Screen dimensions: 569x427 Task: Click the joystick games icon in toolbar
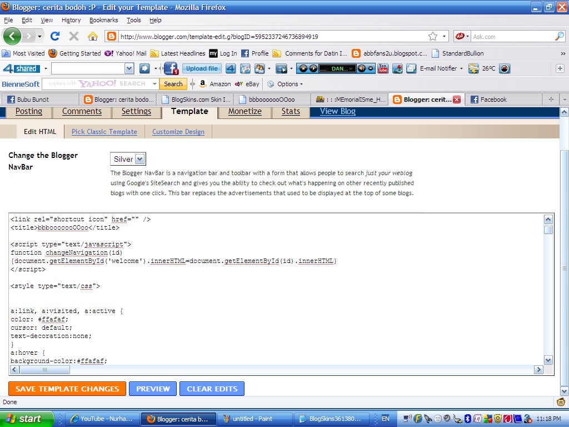point(397,68)
